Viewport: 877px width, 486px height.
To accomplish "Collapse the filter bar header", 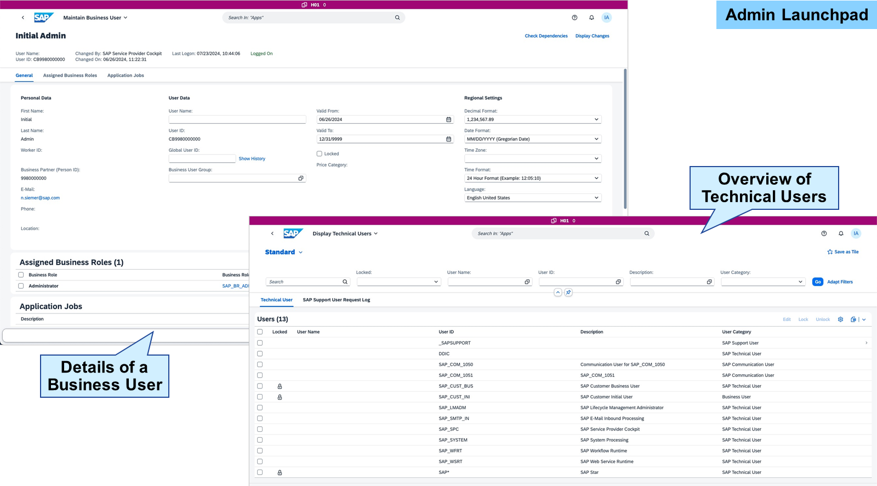I will tap(558, 293).
